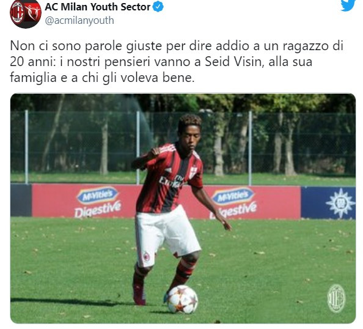This screenshot has height=329, width=363.
Task: Click the Twitter bird logo
Action: 348,5
